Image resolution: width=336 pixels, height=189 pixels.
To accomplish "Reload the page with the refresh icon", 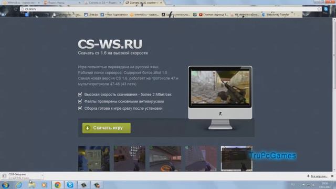I will coord(16,9).
